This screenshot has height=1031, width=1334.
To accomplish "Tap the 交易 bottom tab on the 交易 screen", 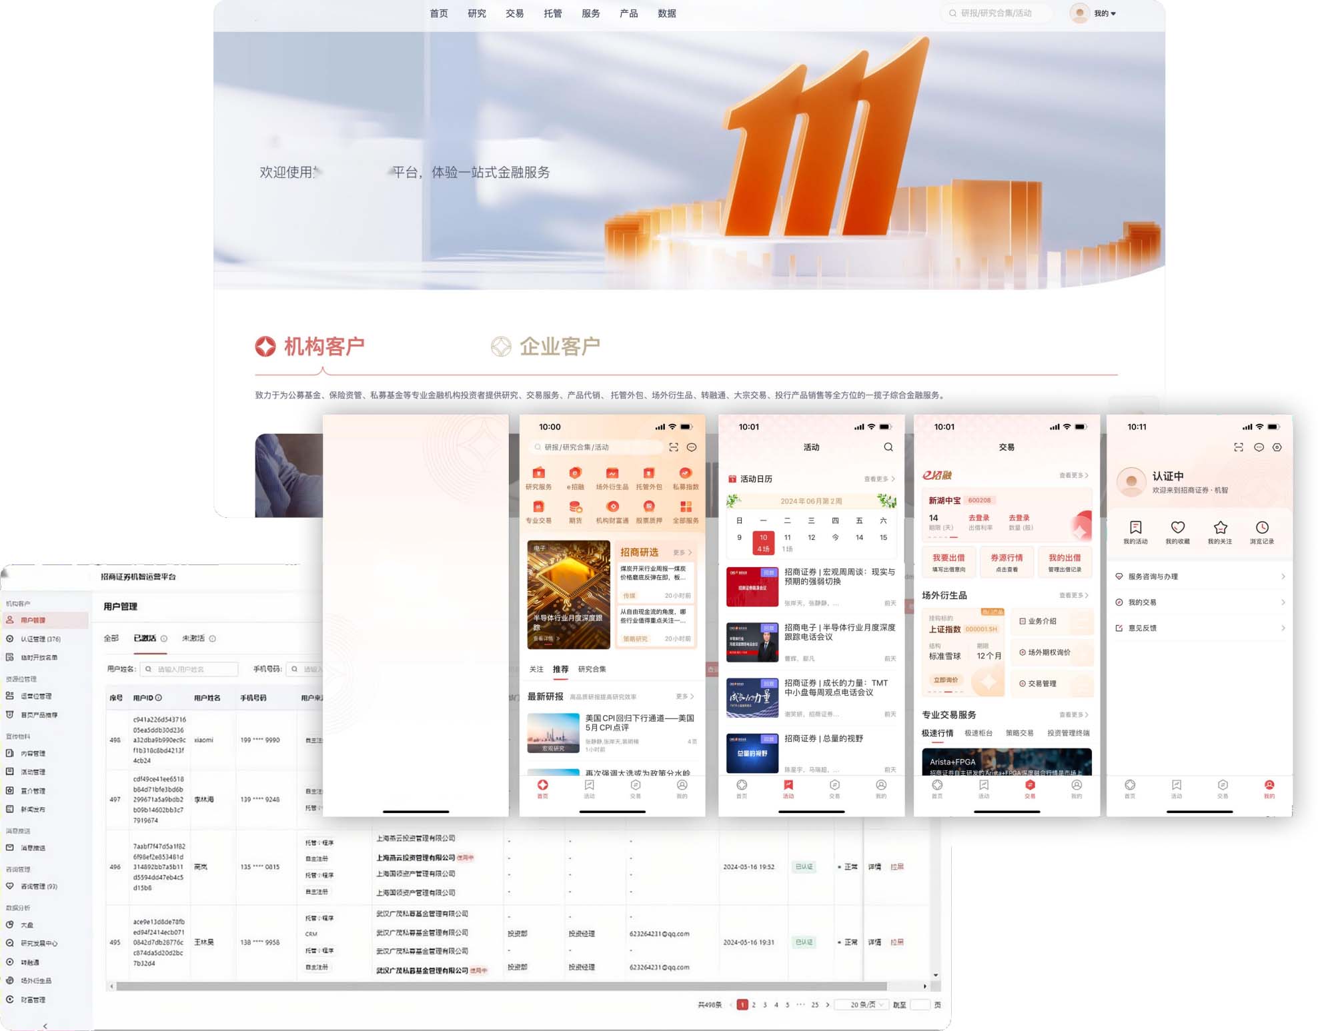I will click(x=1030, y=789).
